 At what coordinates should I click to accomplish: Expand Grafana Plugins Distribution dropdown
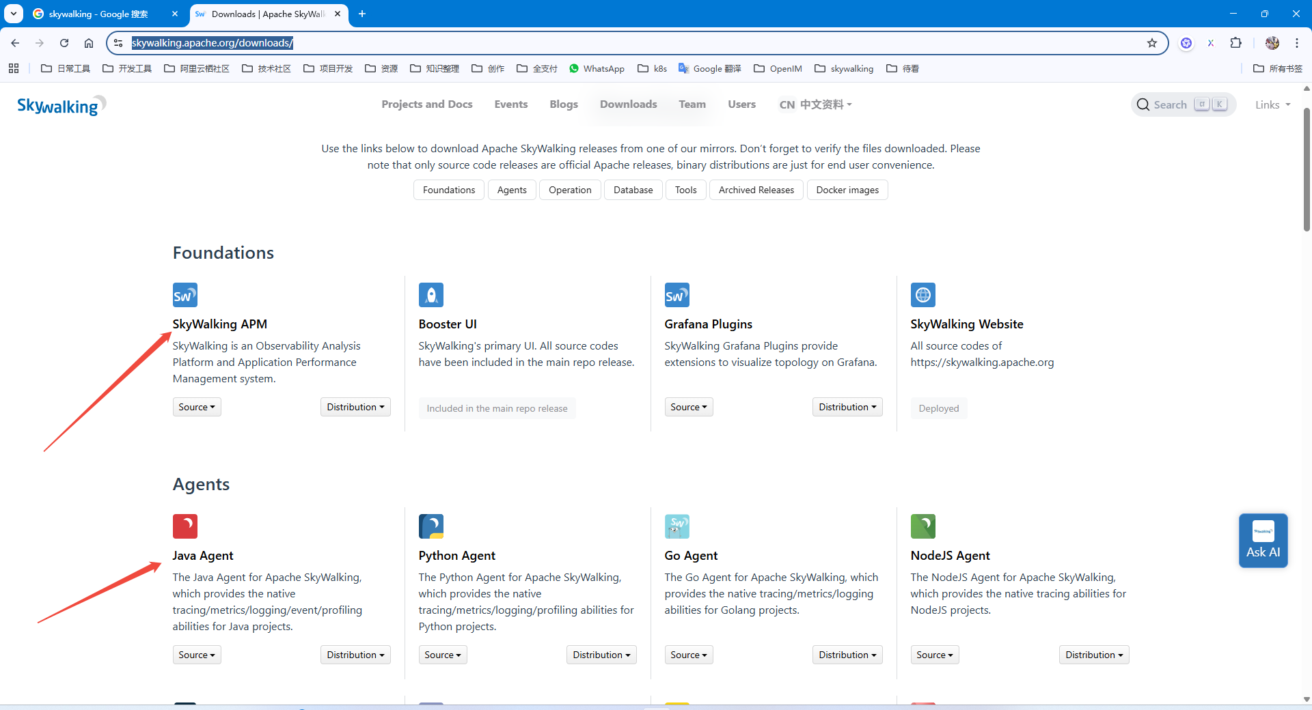847,407
